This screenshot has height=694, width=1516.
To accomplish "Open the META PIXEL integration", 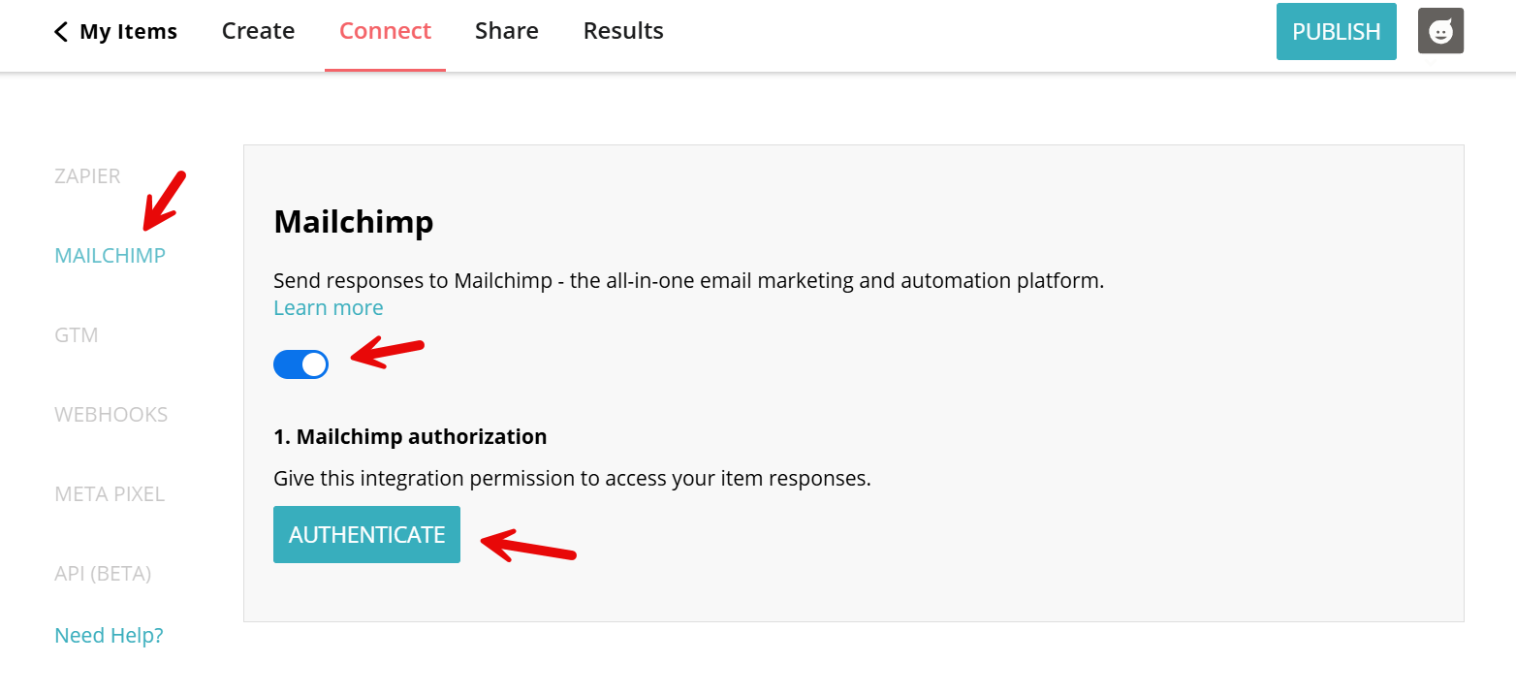I will [110, 493].
